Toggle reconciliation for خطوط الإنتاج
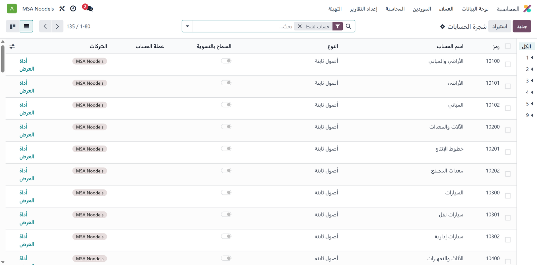The height and width of the screenshot is (265, 537). pyautogui.click(x=226, y=149)
